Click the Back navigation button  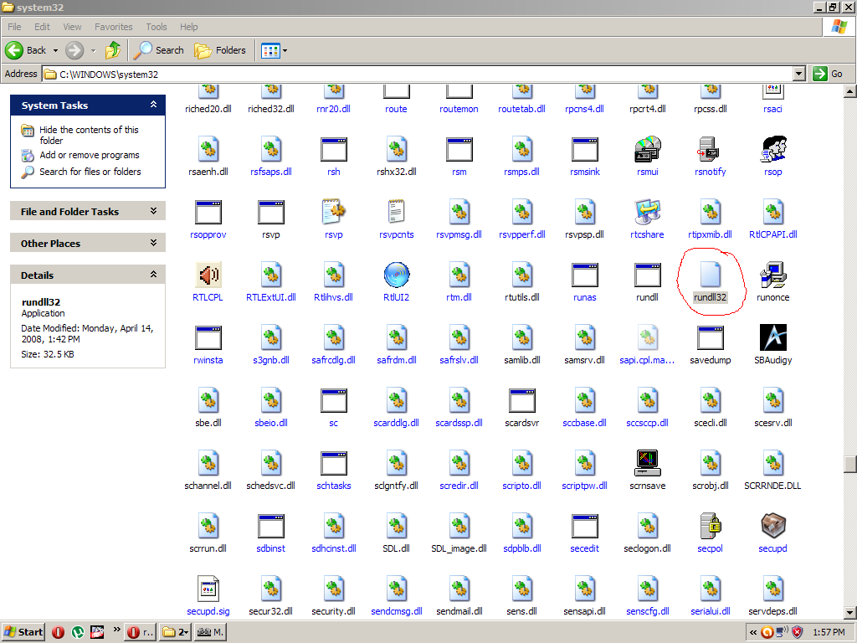pos(26,50)
